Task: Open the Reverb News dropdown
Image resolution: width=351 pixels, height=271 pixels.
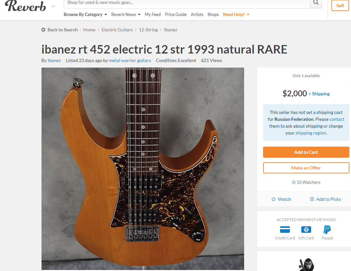Action: click(x=126, y=15)
